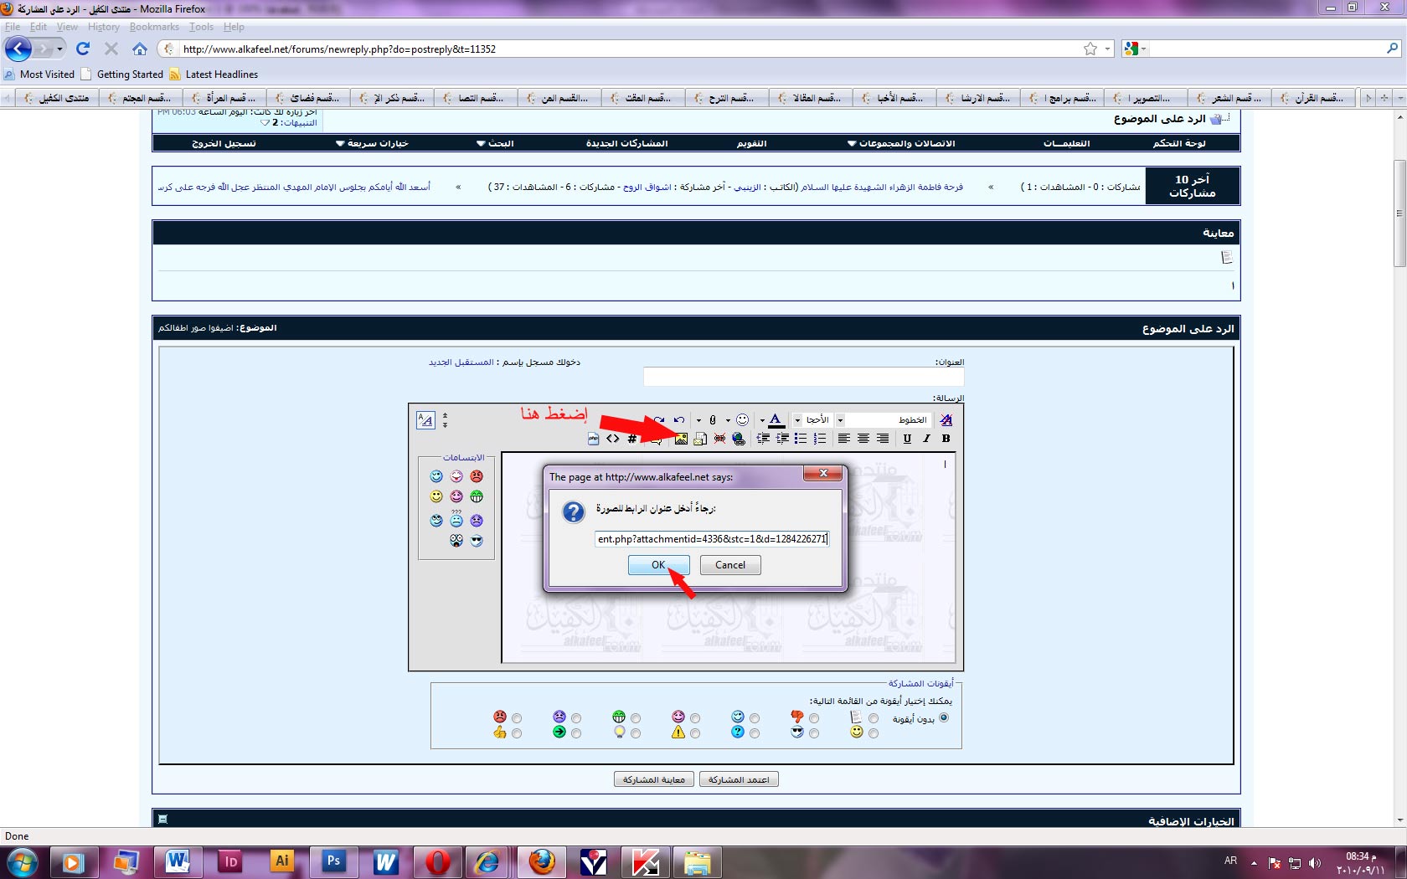Viewport: 1407px width, 879px height.
Task: Expand the text color dropdown arrow
Action: [762, 420]
